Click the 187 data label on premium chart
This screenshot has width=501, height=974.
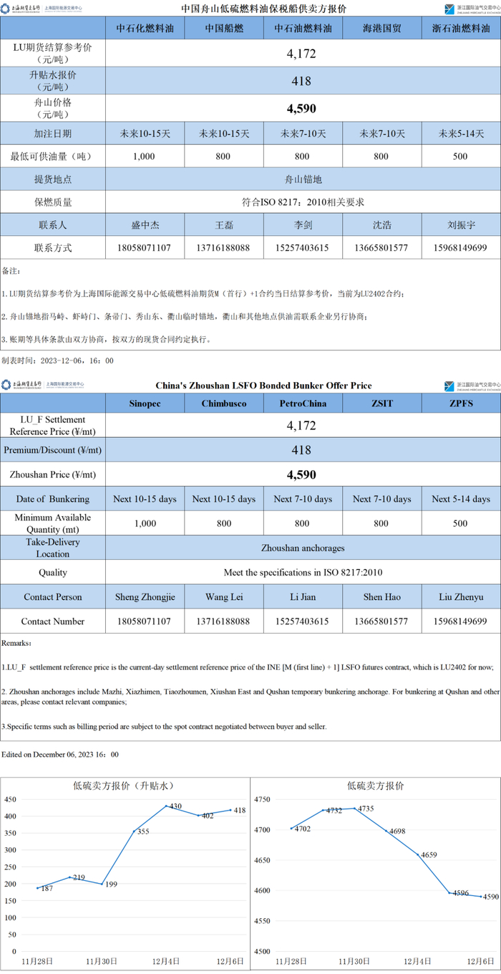[x=47, y=889]
